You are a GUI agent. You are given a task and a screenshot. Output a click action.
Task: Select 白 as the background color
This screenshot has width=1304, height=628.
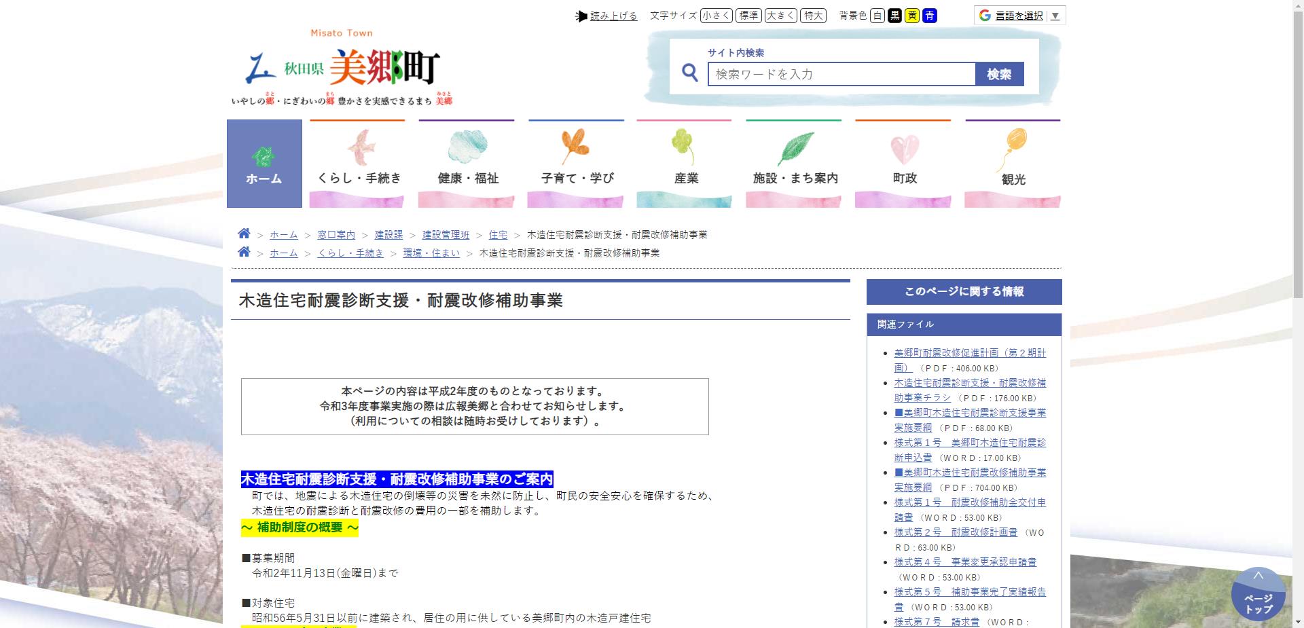[877, 15]
